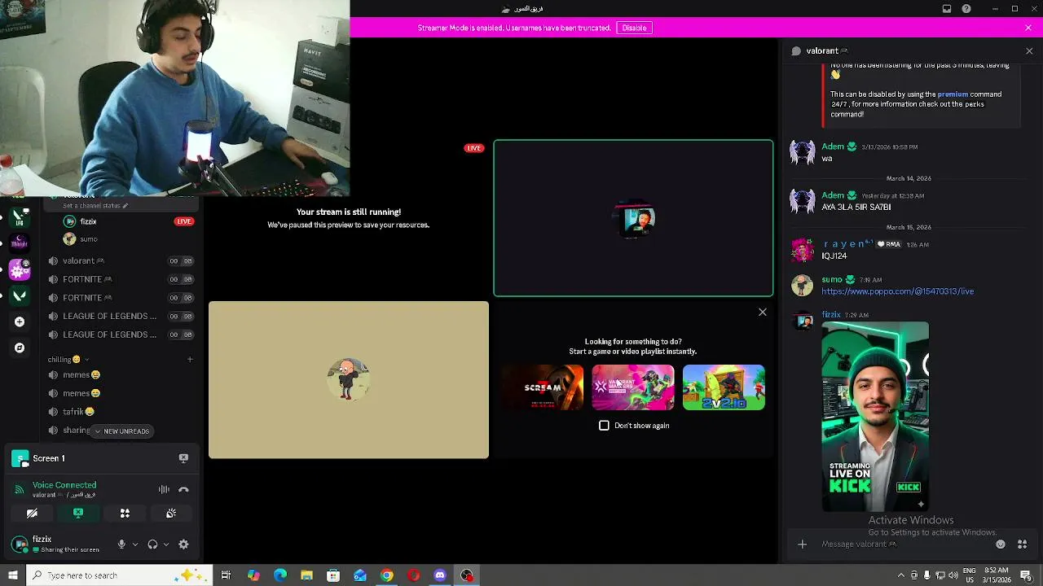Collapse the chilling category
This screenshot has width=1043, height=586.
68,359
